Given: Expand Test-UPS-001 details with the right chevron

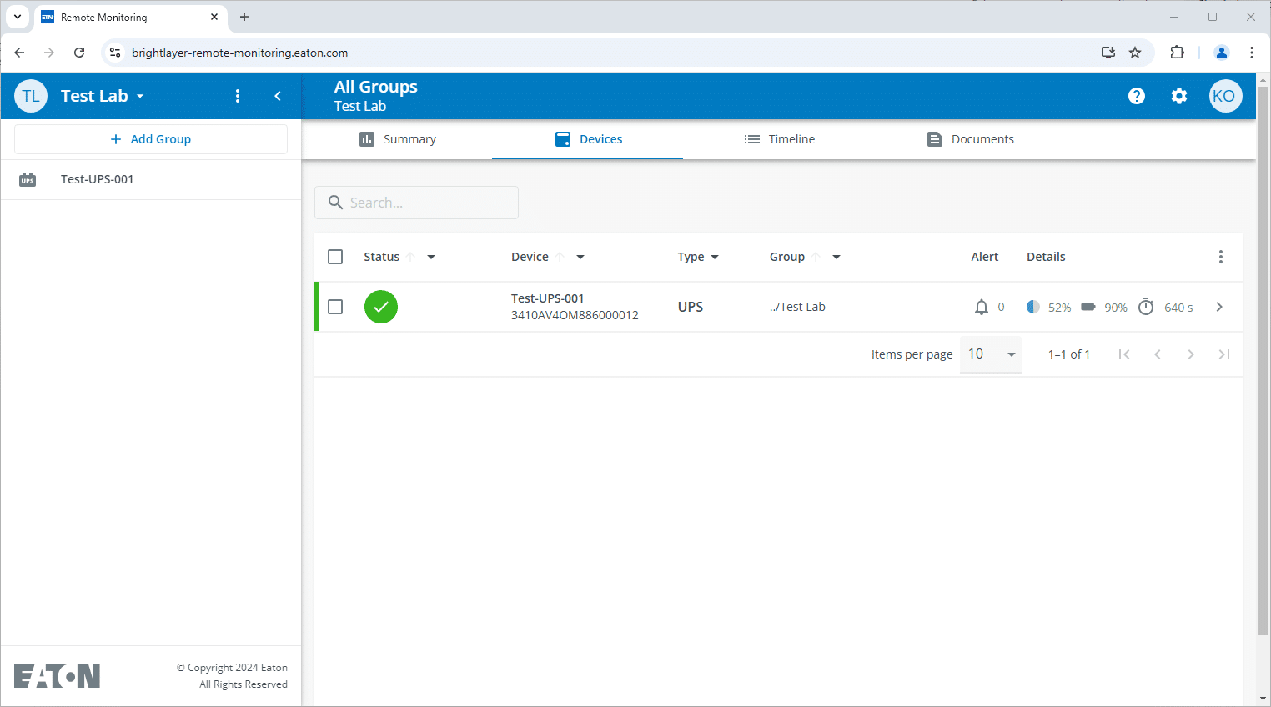Looking at the screenshot, I should click(x=1219, y=307).
